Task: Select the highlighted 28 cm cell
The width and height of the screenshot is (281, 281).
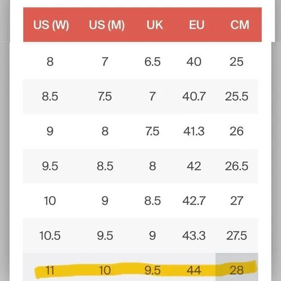Action: (x=236, y=270)
